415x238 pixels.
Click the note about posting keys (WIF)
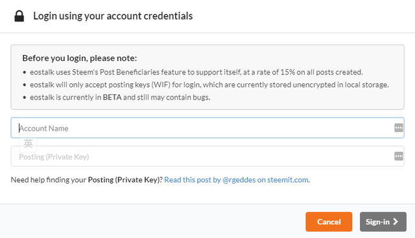tap(209, 85)
